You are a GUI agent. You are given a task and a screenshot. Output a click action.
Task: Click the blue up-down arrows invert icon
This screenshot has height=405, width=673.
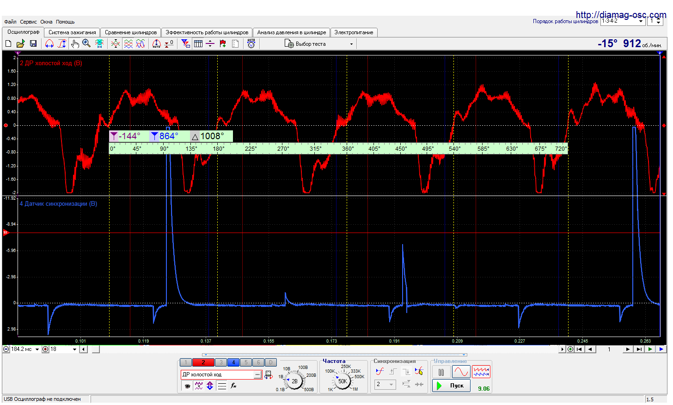tap(210, 386)
